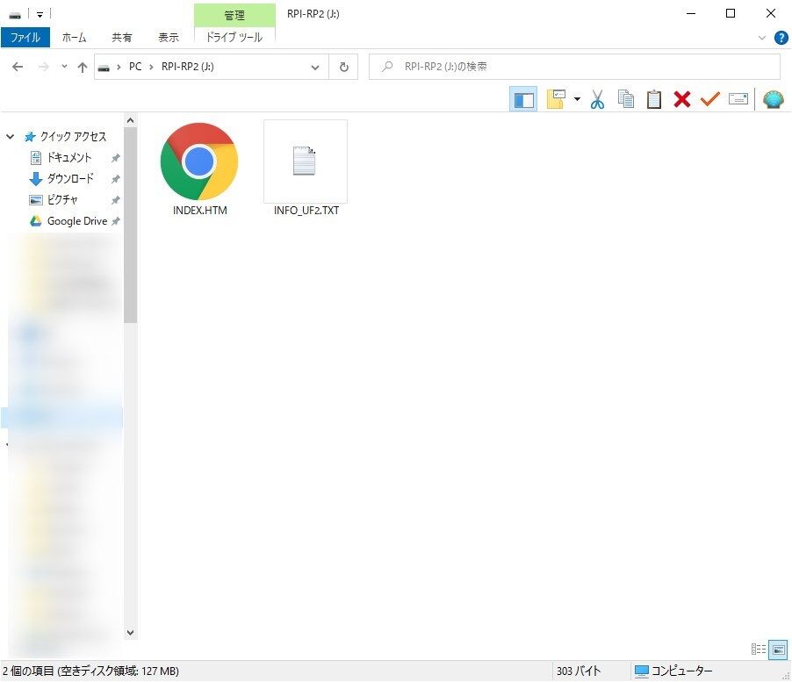The image size is (792, 682).
Task: Click the E-mail envelope toolbar icon
Action: pos(738,99)
